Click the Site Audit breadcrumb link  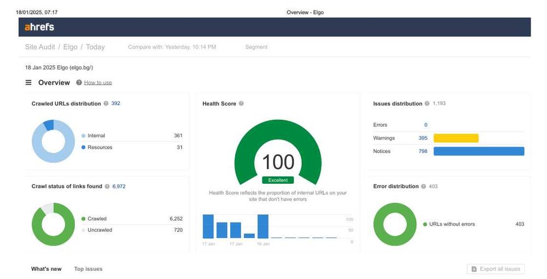pos(40,47)
